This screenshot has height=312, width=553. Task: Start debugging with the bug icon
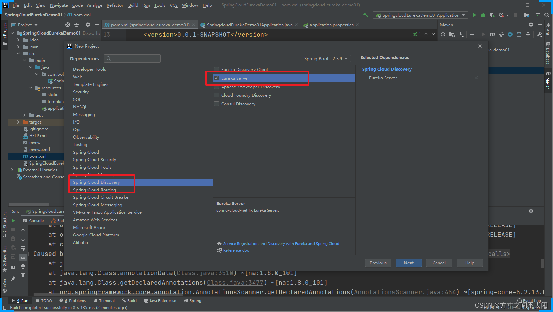tap(483, 15)
